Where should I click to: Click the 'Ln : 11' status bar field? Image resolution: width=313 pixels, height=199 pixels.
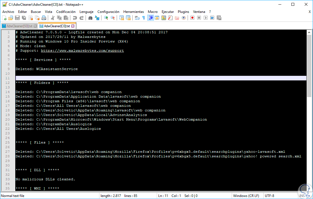pos(163,196)
